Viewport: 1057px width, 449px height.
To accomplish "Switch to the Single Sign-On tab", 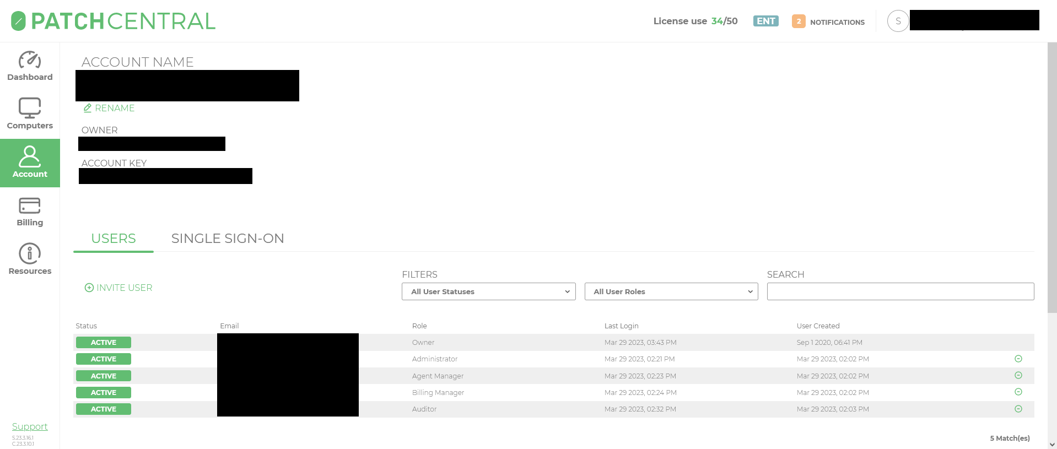I will [x=228, y=239].
